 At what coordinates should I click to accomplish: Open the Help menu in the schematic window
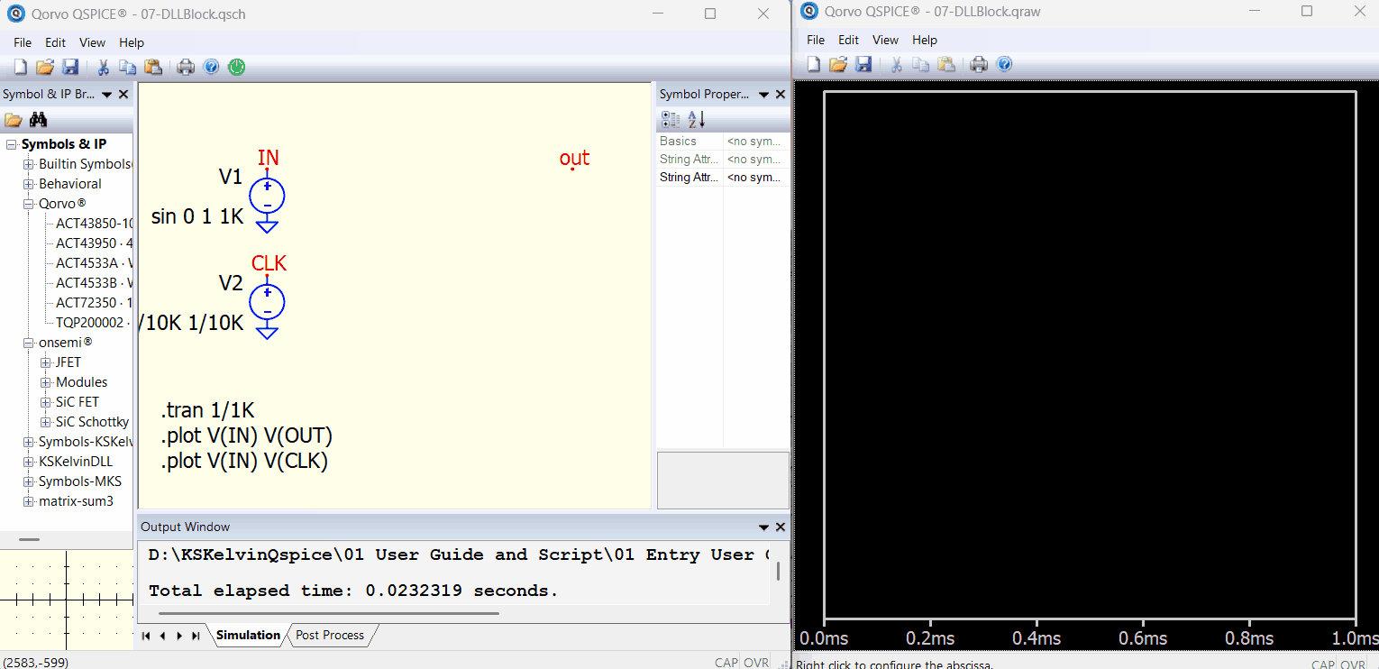(132, 42)
